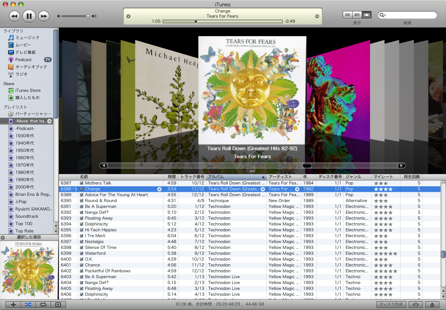
Task: Skip forward to the next track
Action: (44, 16)
